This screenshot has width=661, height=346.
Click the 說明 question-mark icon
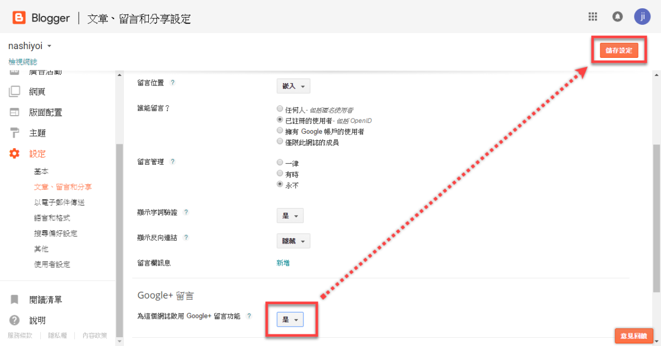[x=14, y=320]
